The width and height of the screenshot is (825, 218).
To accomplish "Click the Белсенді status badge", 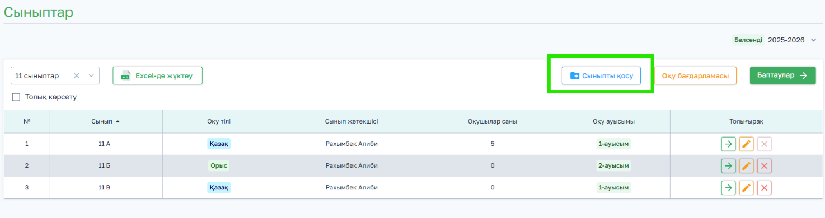I will [748, 40].
